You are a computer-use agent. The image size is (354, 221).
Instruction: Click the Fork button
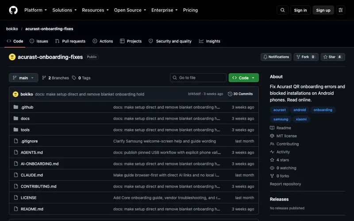pyautogui.click(x=306, y=57)
